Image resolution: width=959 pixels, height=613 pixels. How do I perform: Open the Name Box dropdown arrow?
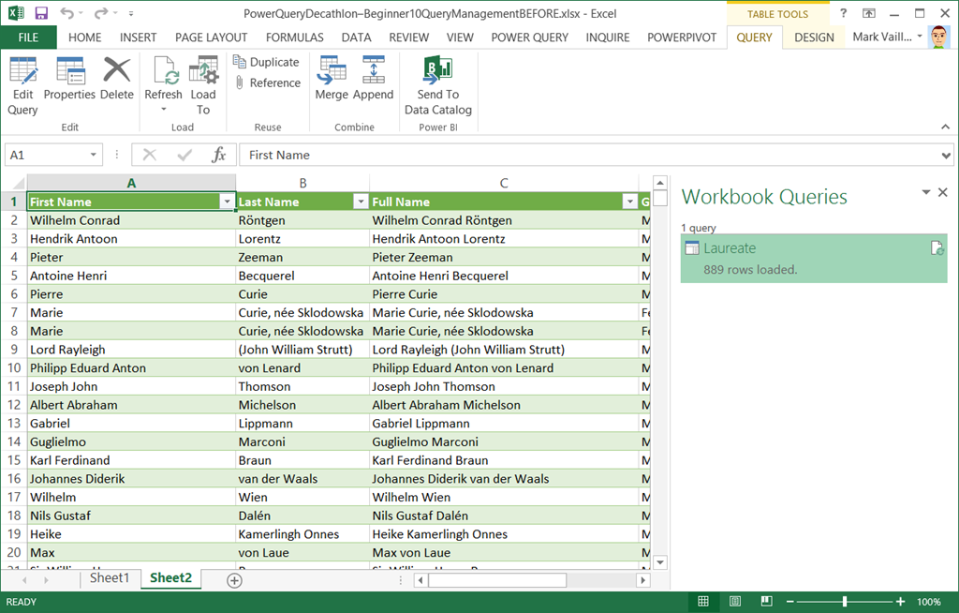pyautogui.click(x=94, y=155)
